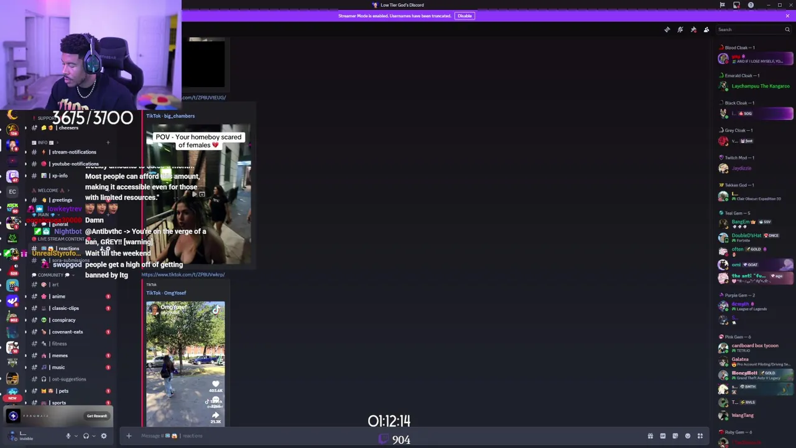Open the emoji picker icon
This screenshot has height=448, width=796.
tap(688, 436)
